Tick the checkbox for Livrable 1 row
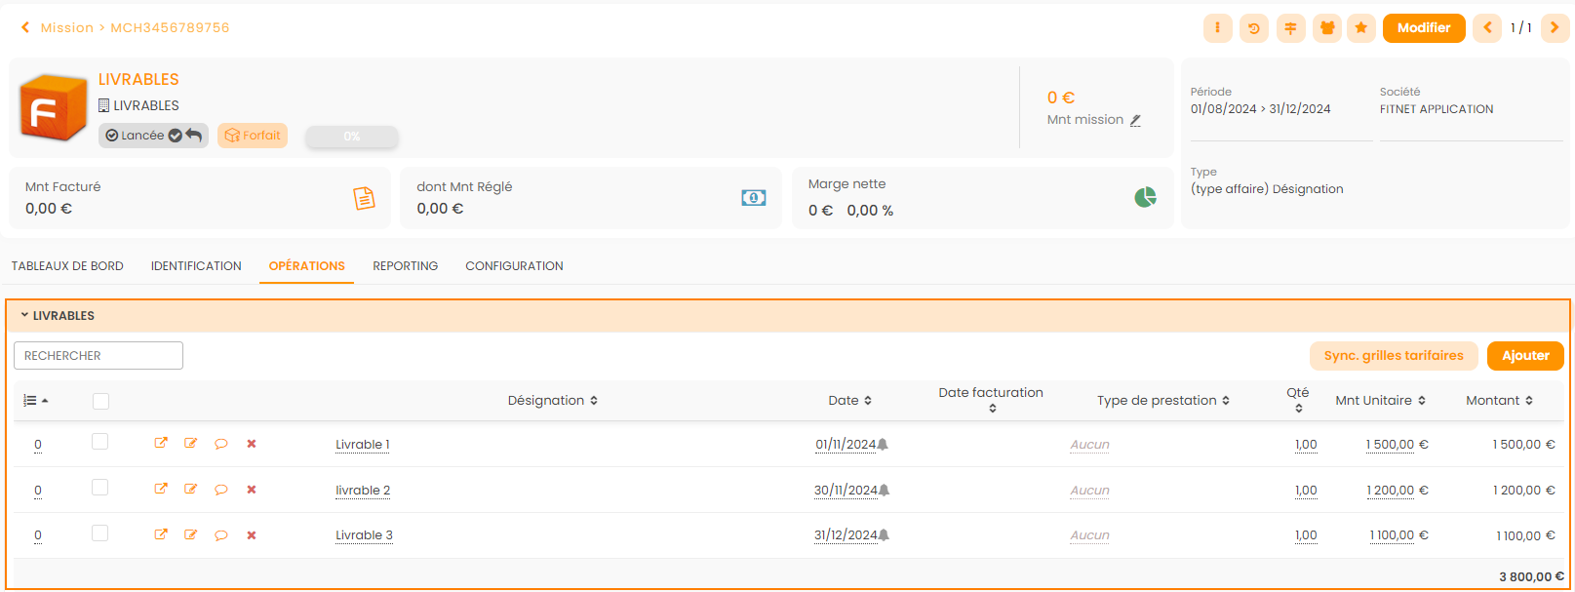 point(99,442)
